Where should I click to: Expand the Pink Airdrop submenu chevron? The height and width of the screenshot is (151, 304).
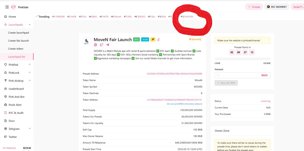pyautogui.click(x=30, y=81)
